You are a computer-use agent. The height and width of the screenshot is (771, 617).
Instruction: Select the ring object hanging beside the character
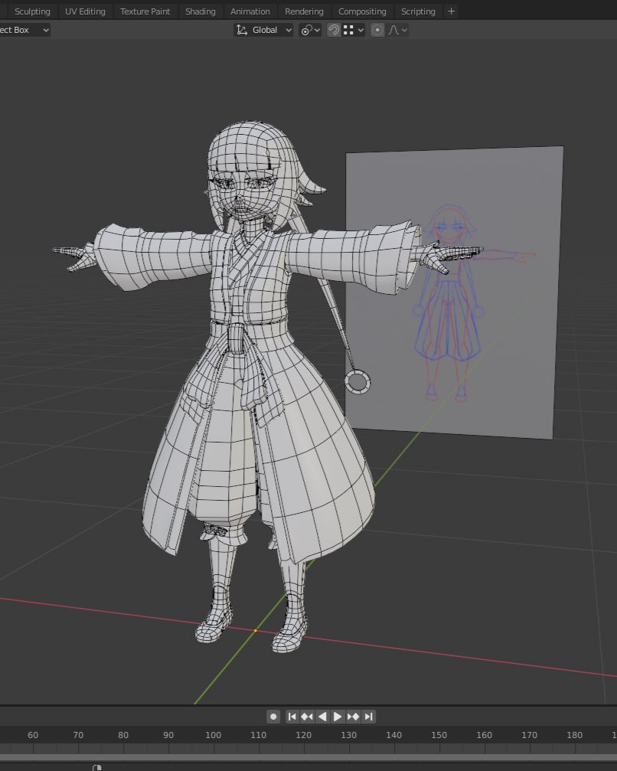(x=357, y=381)
